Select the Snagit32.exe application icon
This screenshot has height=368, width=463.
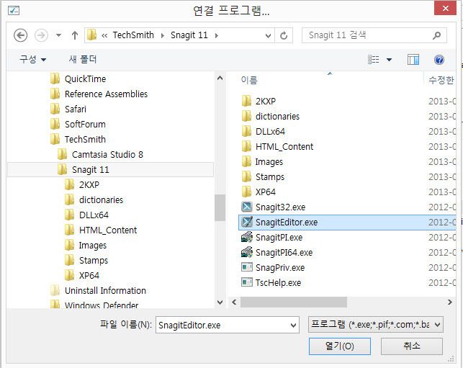[x=247, y=207]
